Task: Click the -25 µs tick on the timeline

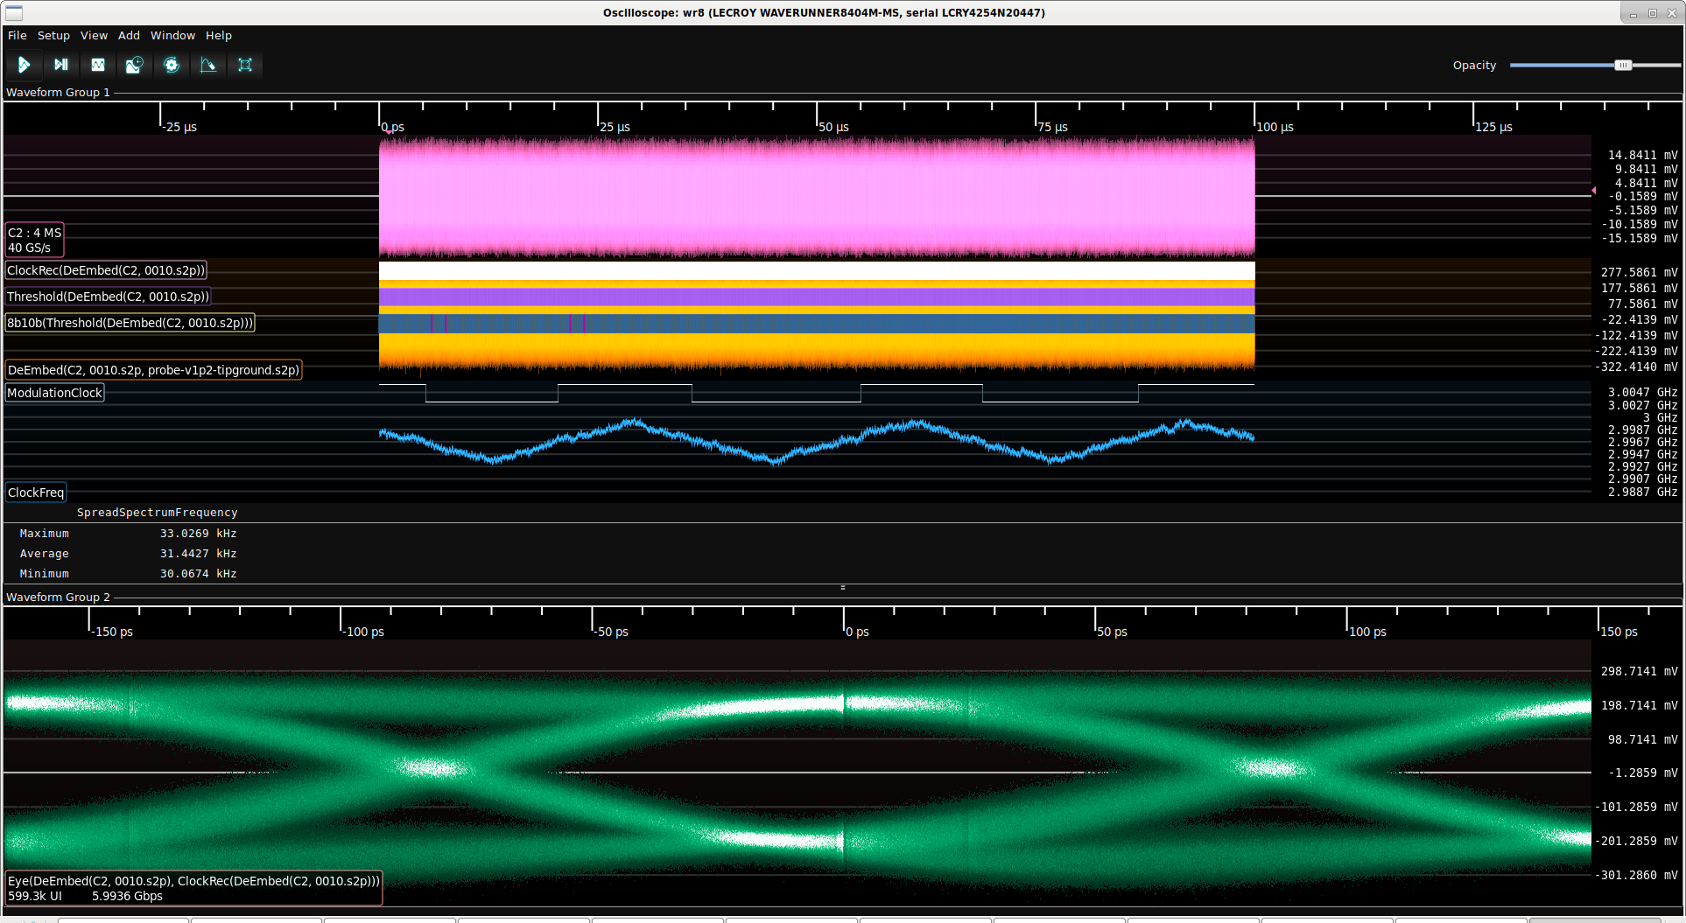Action: [179, 127]
